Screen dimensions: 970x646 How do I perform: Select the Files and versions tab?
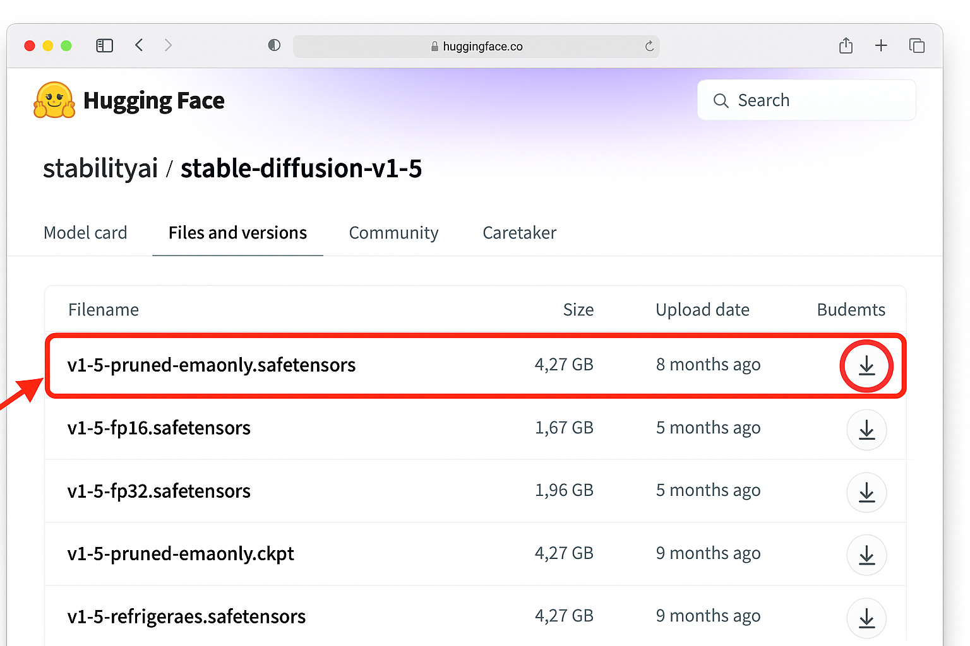[x=237, y=233]
